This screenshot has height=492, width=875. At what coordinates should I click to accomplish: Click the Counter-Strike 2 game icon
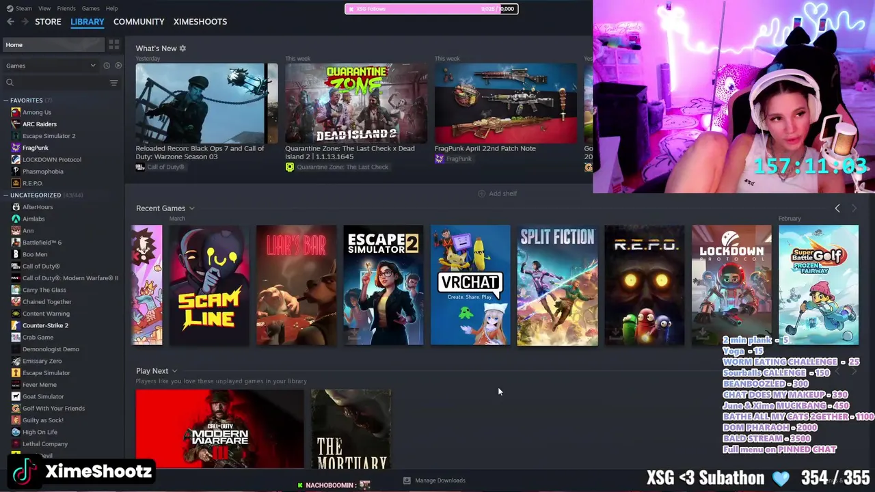pyautogui.click(x=16, y=325)
